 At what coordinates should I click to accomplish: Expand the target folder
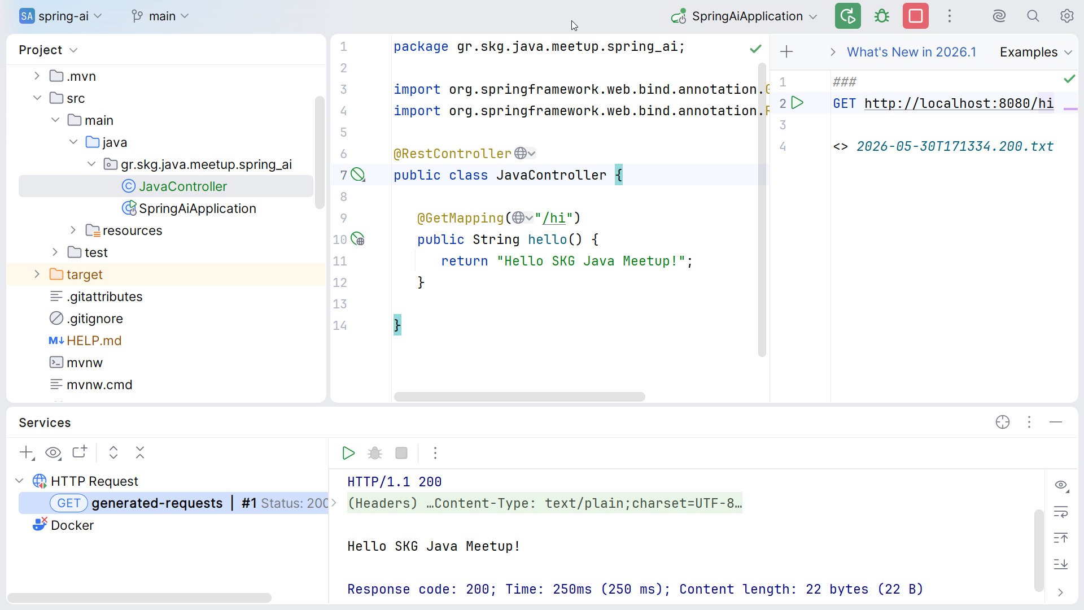click(37, 274)
